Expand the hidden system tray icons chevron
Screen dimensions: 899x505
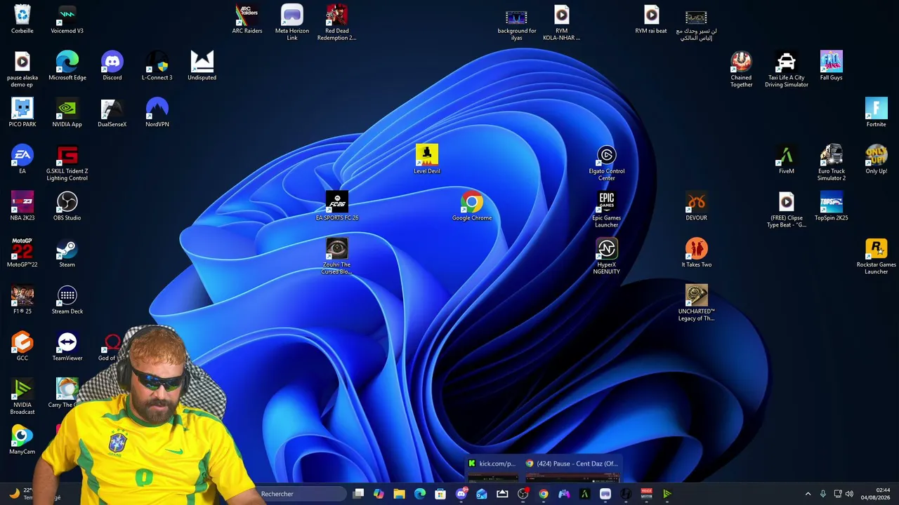(x=808, y=494)
